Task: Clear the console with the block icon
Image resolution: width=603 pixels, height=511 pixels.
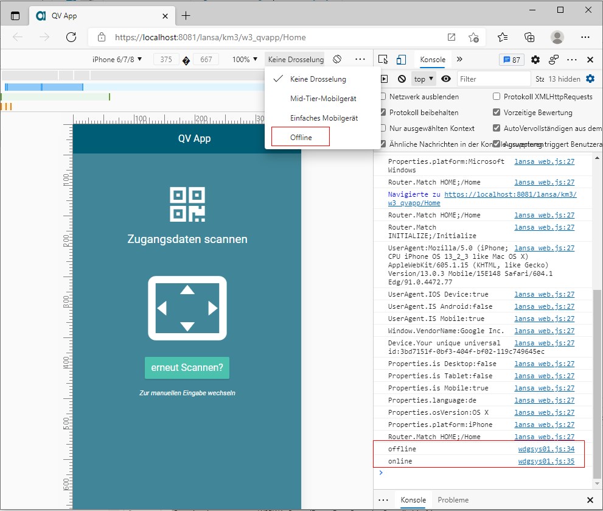Action: [402, 79]
